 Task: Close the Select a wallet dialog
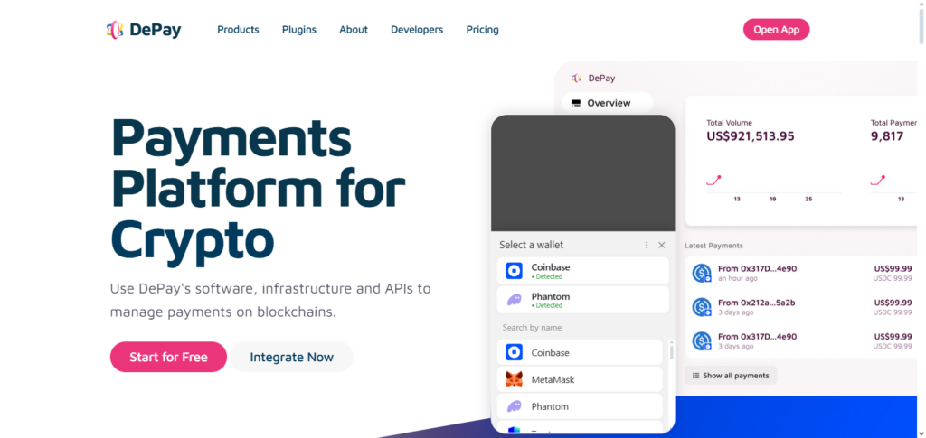(661, 245)
